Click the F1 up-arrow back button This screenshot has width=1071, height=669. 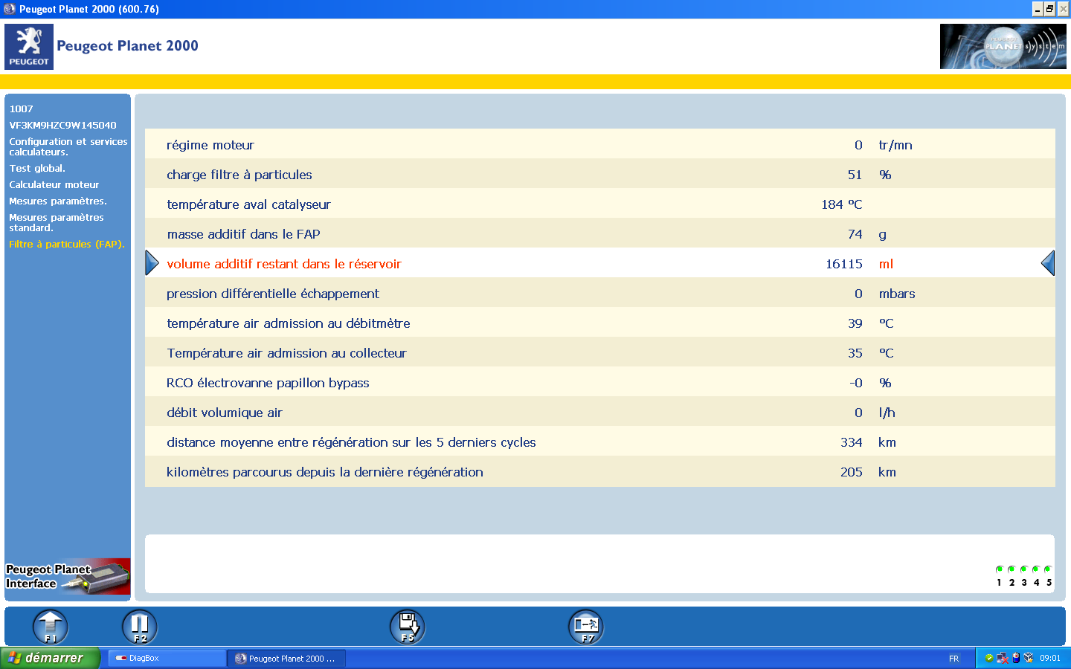pos(51,627)
